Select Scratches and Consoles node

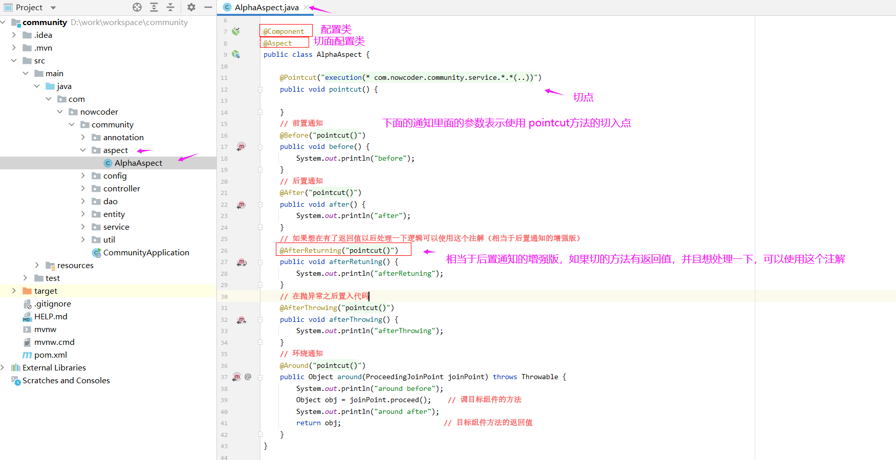click(x=66, y=380)
